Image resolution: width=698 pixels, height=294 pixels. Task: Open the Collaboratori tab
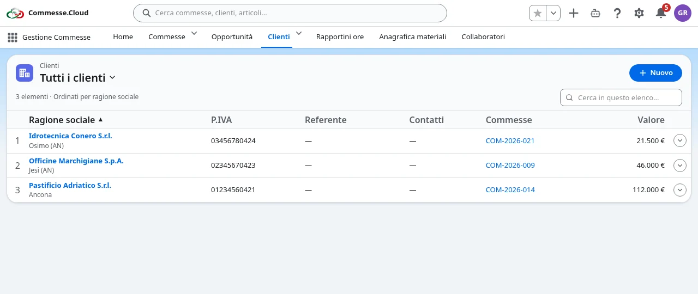(x=483, y=37)
